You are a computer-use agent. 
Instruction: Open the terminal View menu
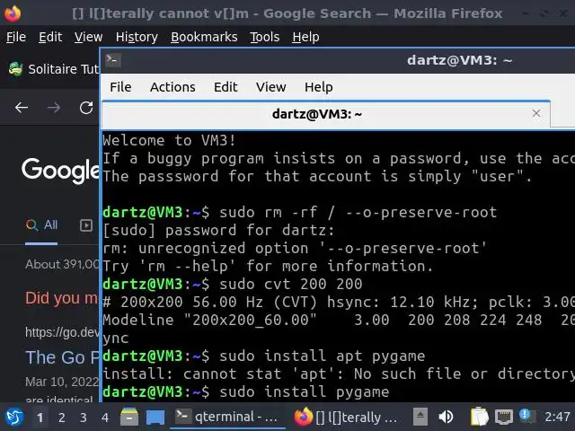pos(271,87)
